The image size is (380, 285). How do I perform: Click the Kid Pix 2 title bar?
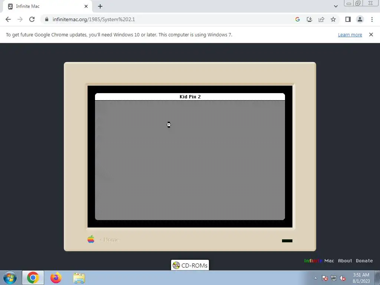click(190, 96)
